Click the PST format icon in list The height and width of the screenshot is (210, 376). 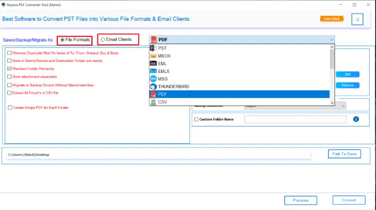[x=153, y=48]
